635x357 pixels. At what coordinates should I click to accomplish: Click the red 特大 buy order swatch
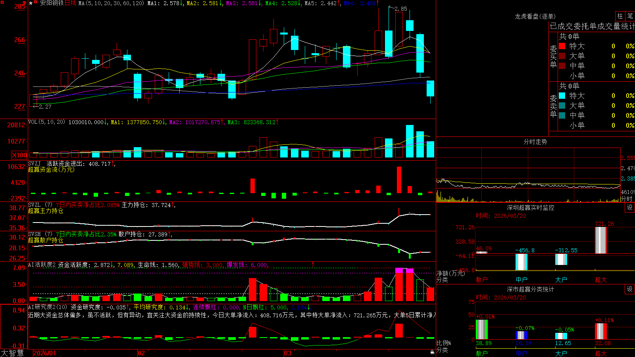pos(562,46)
